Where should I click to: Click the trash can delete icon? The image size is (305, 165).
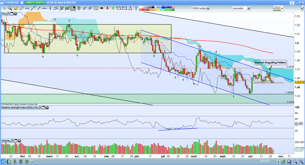pos(79,9)
